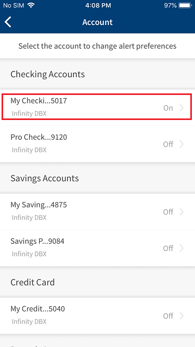Open the My Saving...4875 chevron arrow
This screenshot has width=195, height=347.
tap(182, 212)
